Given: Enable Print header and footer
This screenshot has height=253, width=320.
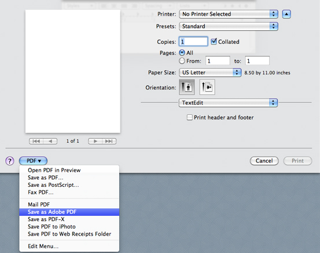Looking at the screenshot, I should tap(190, 117).
